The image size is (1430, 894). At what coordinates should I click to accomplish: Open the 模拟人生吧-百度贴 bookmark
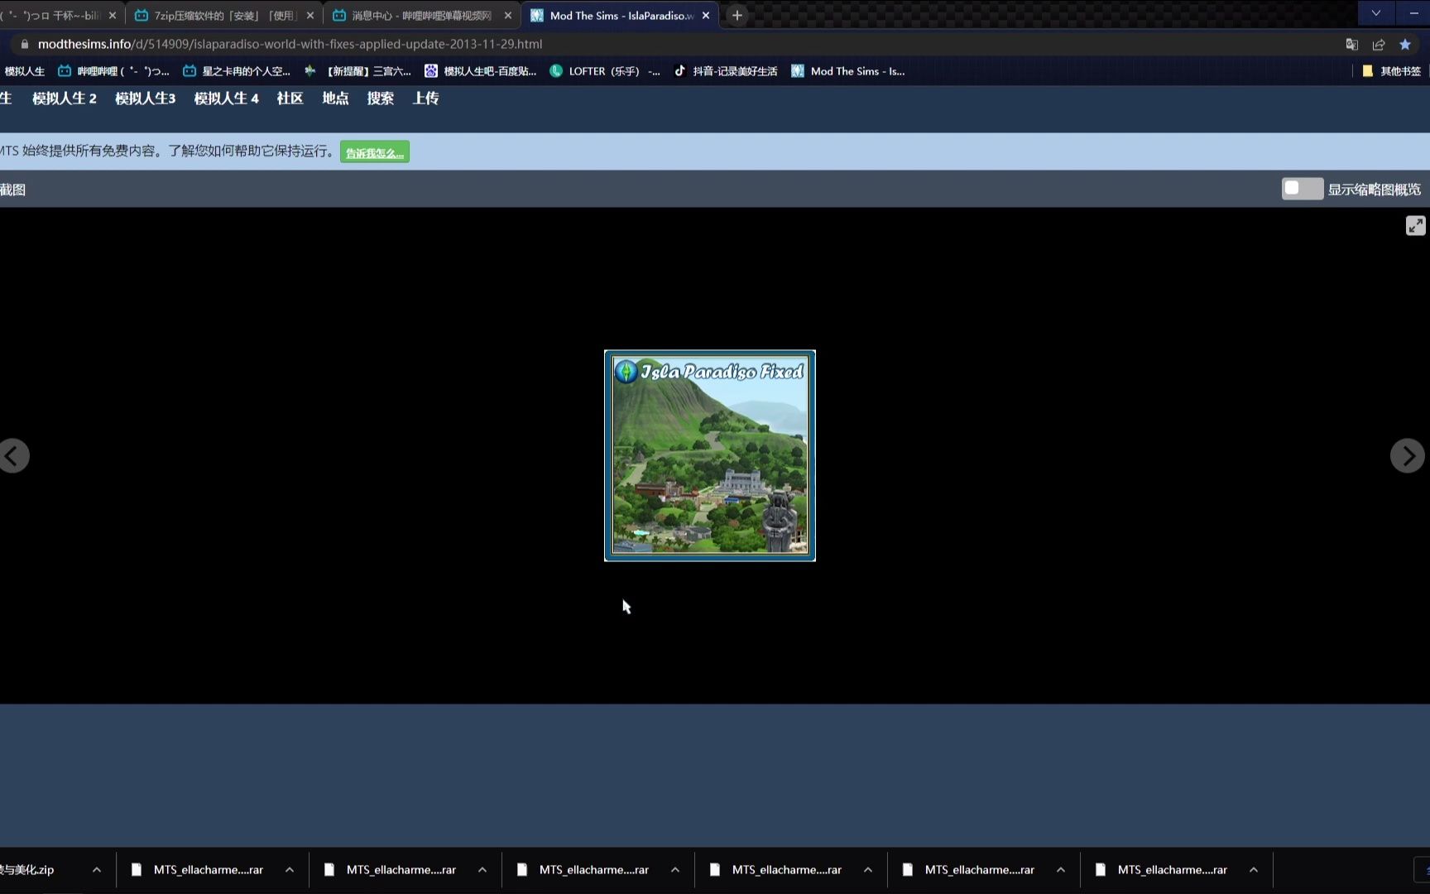coord(481,71)
